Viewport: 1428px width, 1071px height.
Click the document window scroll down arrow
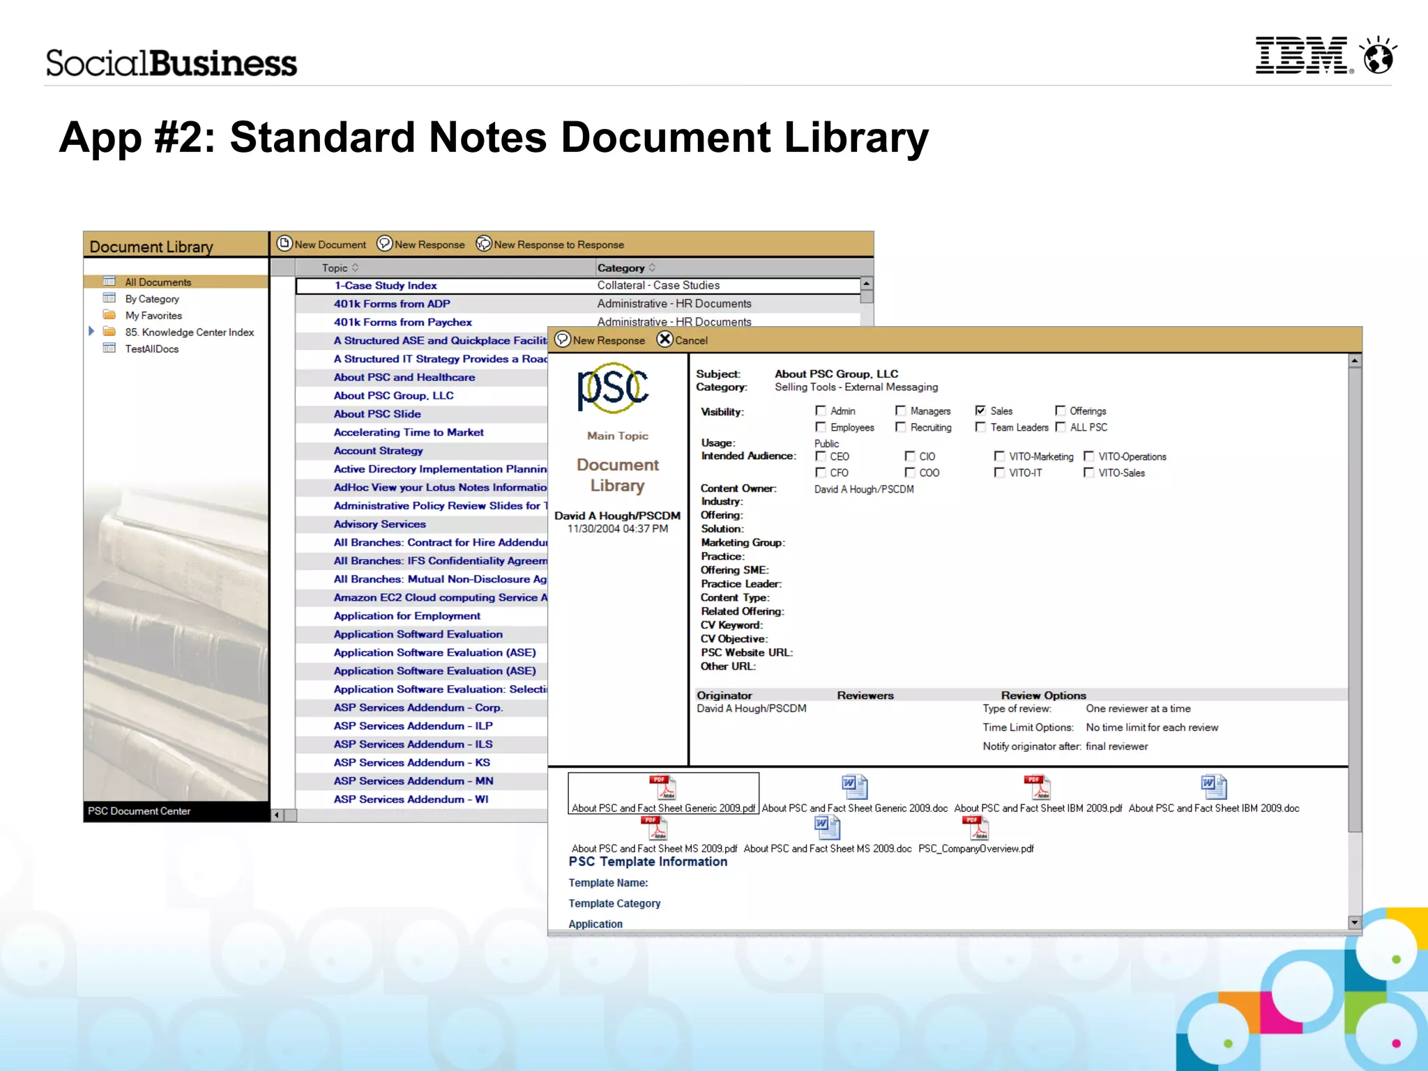click(x=1354, y=922)
